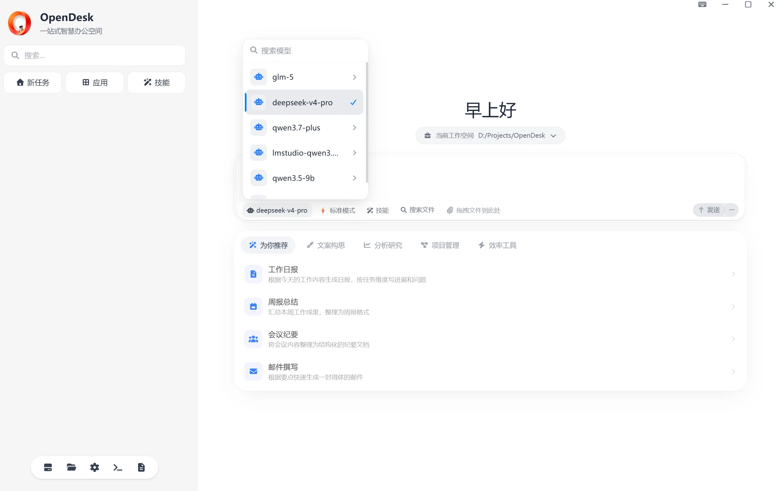Open the deepseek-v4-pro model selector chip
The image size is (779, 491).
tap(277, 210)
